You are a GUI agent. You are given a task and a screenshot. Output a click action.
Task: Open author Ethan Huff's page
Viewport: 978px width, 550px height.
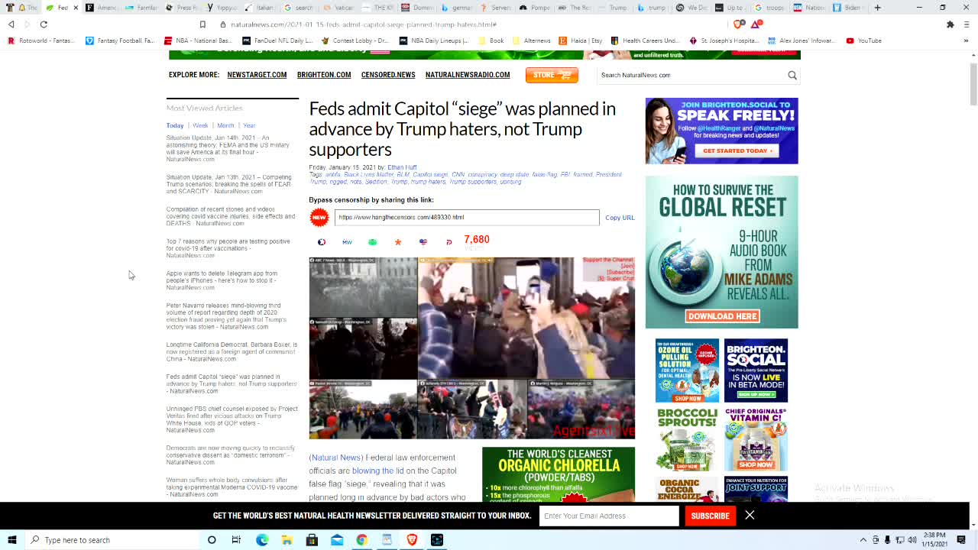pyautogui.click(x=402, y=167)
